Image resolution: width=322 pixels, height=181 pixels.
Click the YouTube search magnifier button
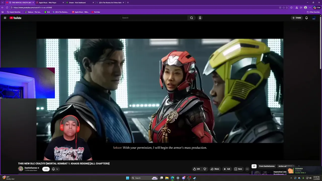(x=191, y=18)
